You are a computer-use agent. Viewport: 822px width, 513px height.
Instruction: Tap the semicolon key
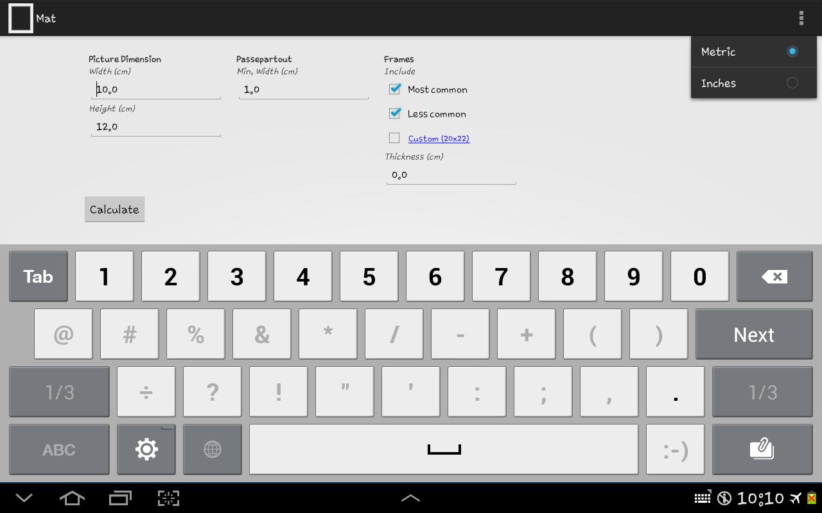click(x=543, y=392)
